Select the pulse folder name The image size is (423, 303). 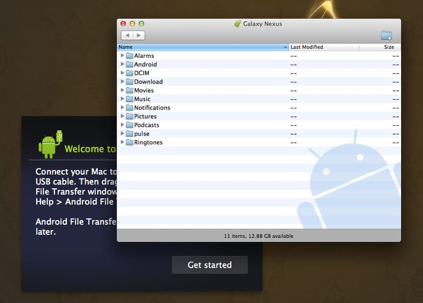(142, 134)
